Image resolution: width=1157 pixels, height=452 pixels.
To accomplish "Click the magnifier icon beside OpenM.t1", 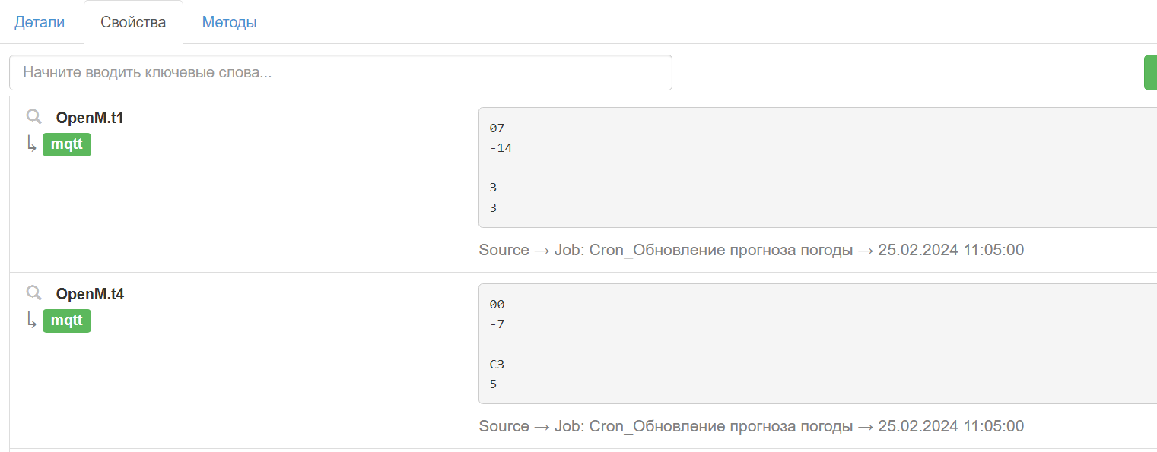I will 33,117.
